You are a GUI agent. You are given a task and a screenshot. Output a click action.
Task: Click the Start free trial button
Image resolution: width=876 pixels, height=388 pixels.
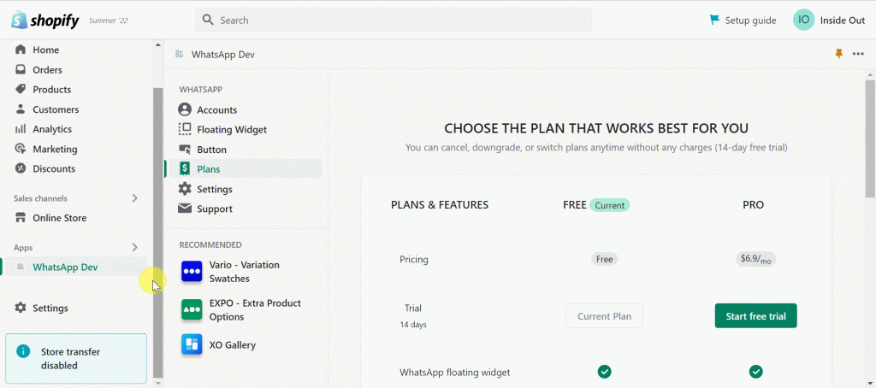tap(755, 315)
